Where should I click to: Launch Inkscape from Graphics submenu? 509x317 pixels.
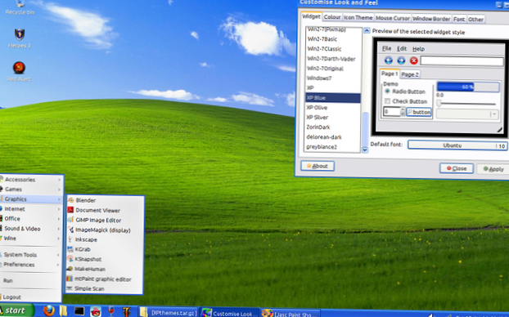tap(105, 239)
